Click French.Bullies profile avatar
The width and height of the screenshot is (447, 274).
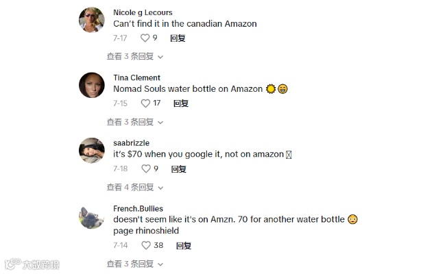coord(92,218)
